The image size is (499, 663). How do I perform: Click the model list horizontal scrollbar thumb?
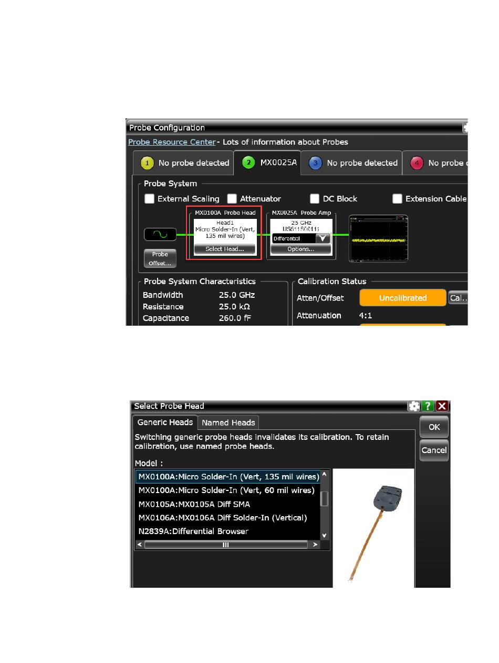[226, 545]
